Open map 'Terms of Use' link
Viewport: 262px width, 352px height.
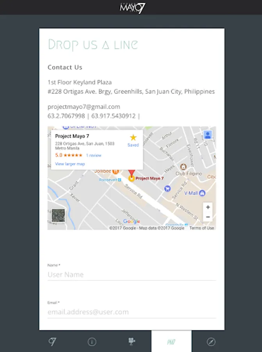coord(201,228)
